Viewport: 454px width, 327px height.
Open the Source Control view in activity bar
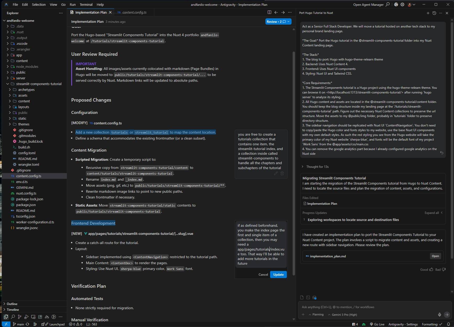coord(20,317)
